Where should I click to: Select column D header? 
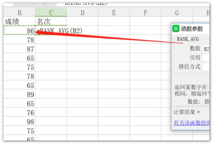[82, 13]
